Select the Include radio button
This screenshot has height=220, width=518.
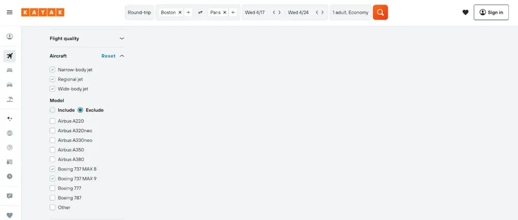(x=52, y=110)
